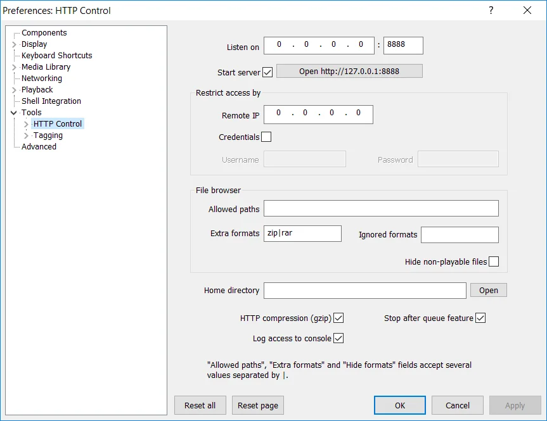Click the Extra formats field

[x=302, y=233]
